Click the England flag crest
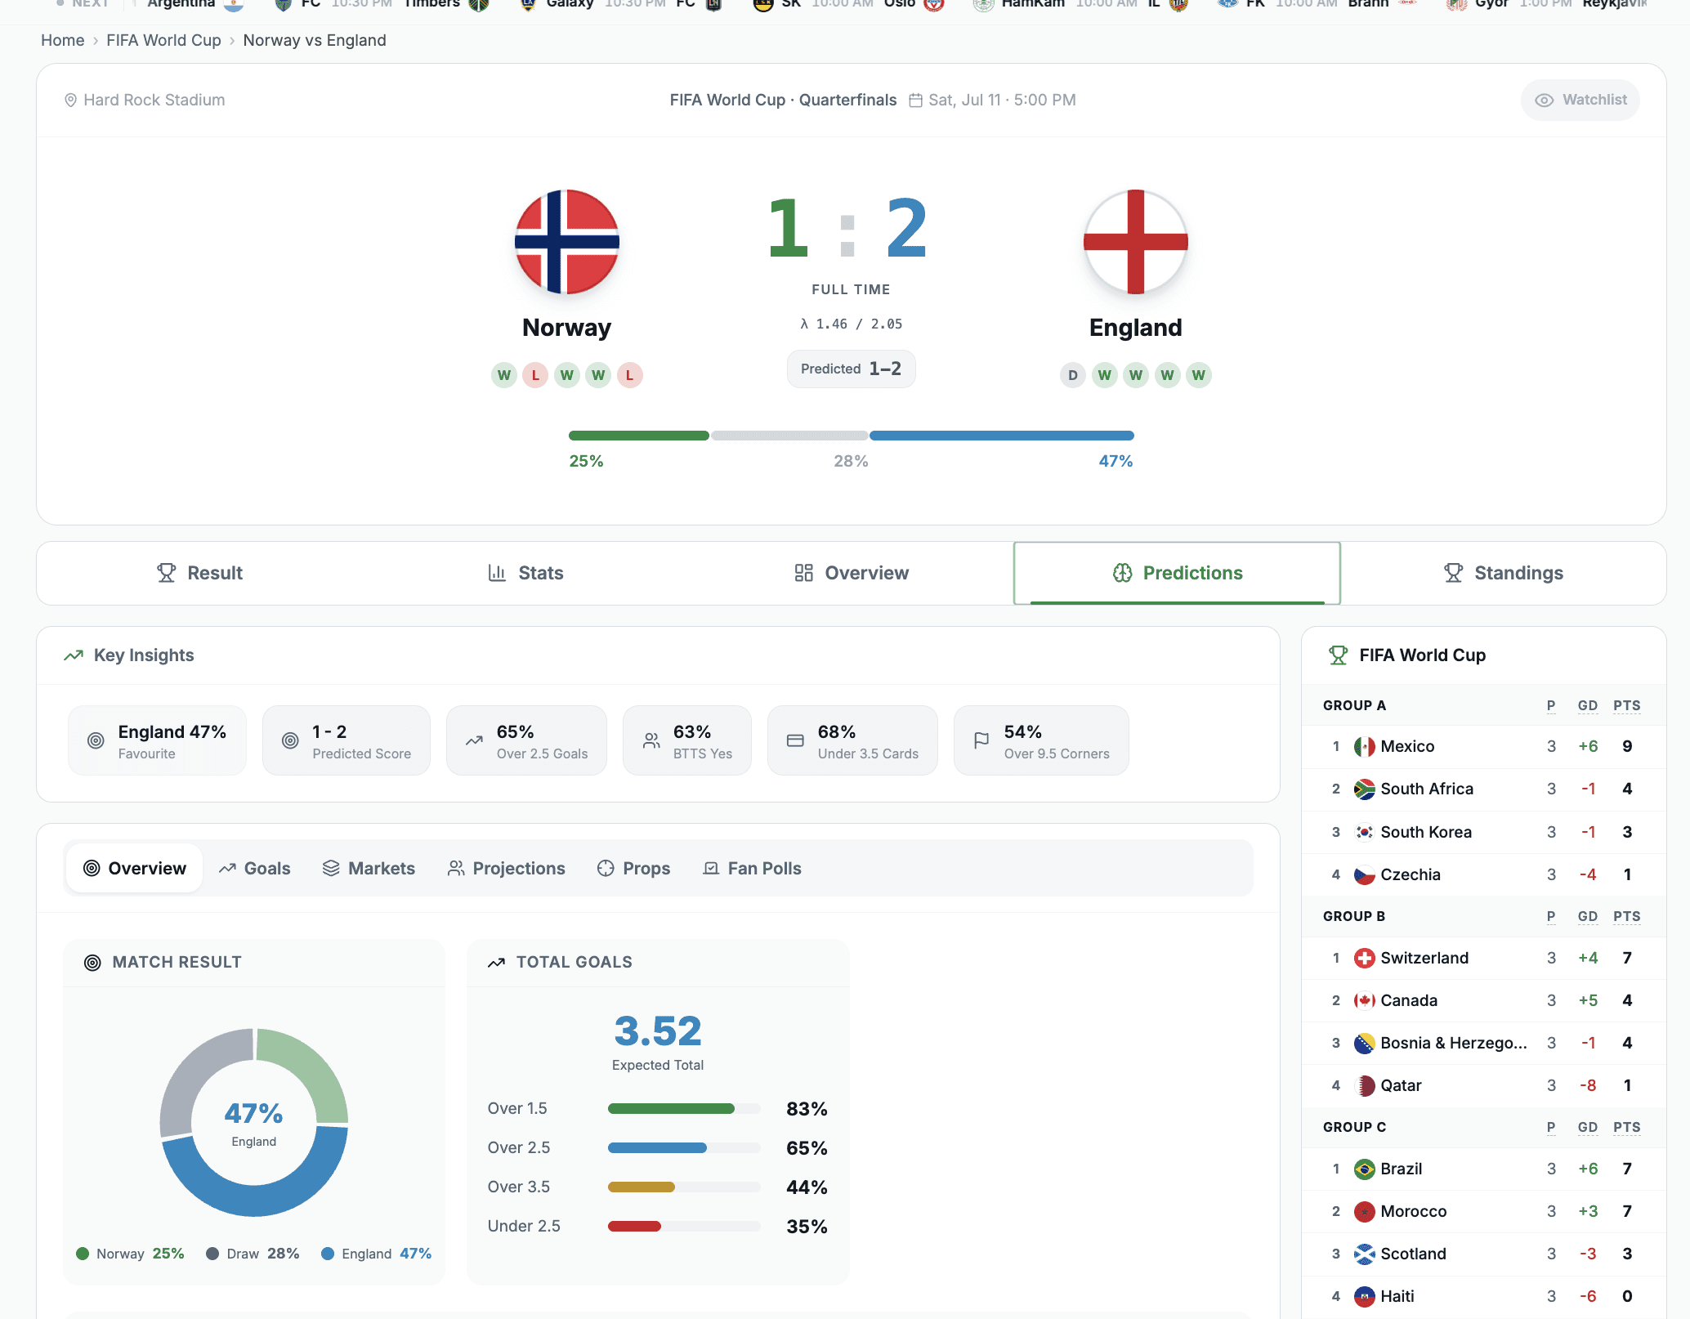Viewport: 1690px width, 1319px height. (x=1135, y=242)
